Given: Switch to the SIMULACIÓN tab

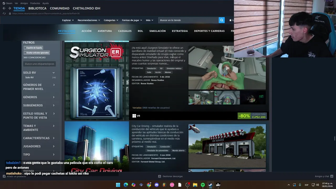Looking at the screenshot, I should 157,31.
